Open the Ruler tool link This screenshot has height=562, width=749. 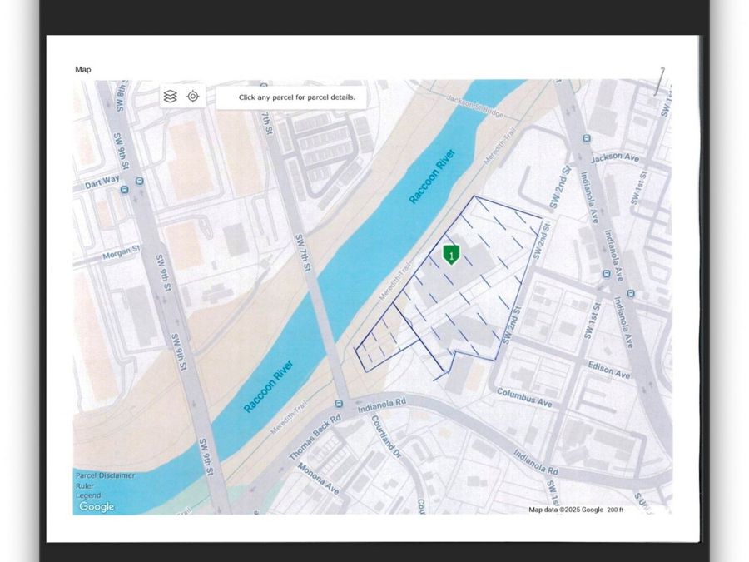pos(85,485)
